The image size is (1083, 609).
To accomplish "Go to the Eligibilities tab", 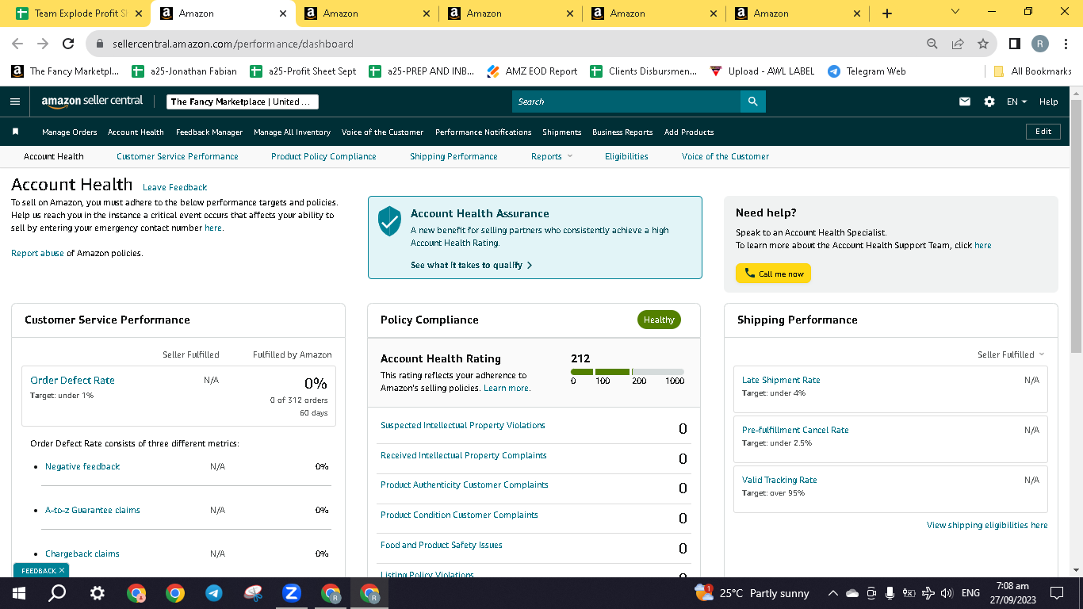I will (x=626, y=156).
